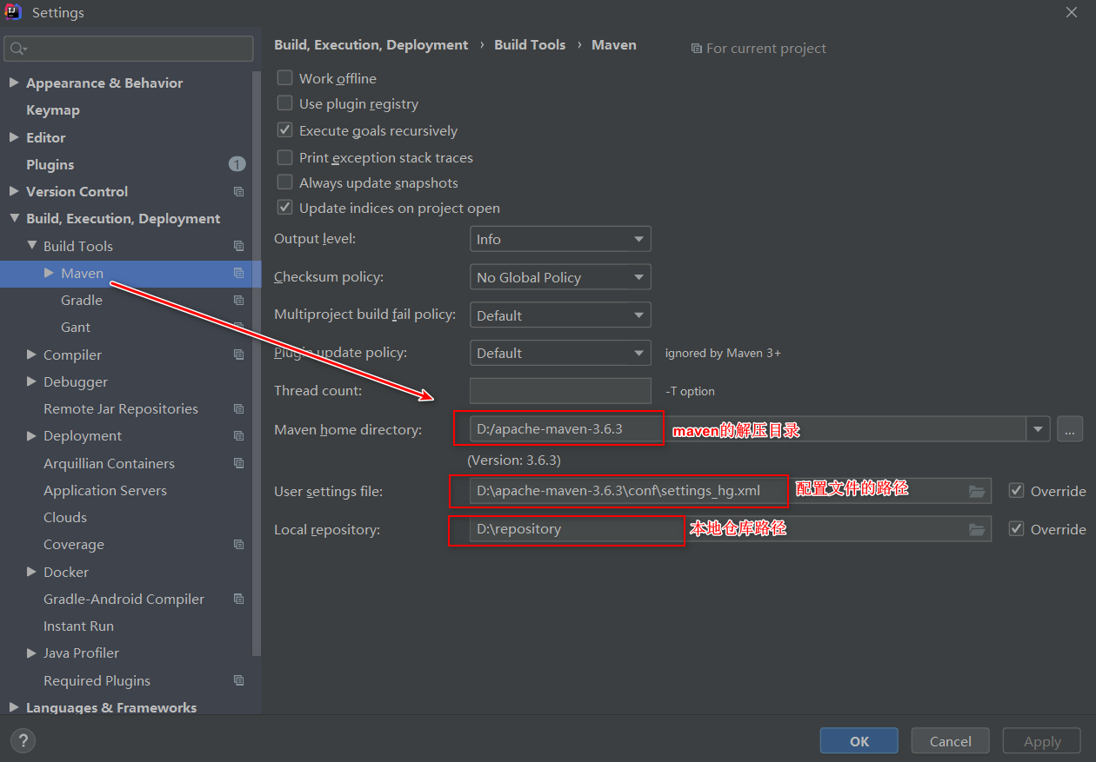Toggle Use plugin registry checkbox
Viewport: 1096px width, 762px height.
[x=284, y=103]
